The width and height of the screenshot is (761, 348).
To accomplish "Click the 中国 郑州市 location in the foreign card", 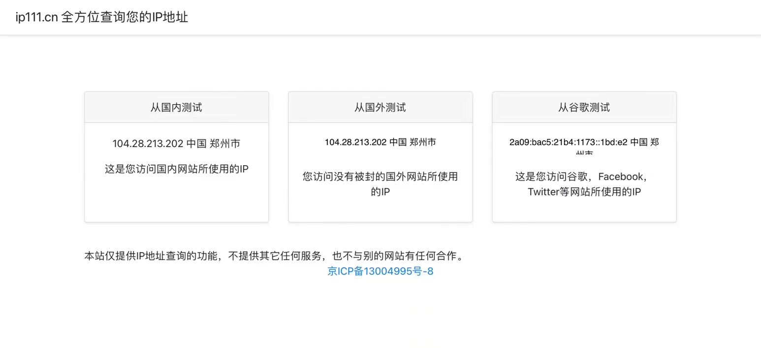I will pyautogui.click(x=412, y=143).
